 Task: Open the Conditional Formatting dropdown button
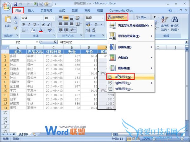pyautogui.click(x=117, y=17)
